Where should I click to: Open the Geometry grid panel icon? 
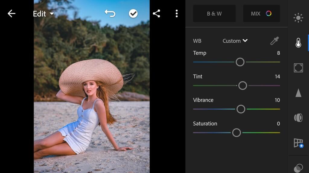pyautogui.click(x=298, y=143)
